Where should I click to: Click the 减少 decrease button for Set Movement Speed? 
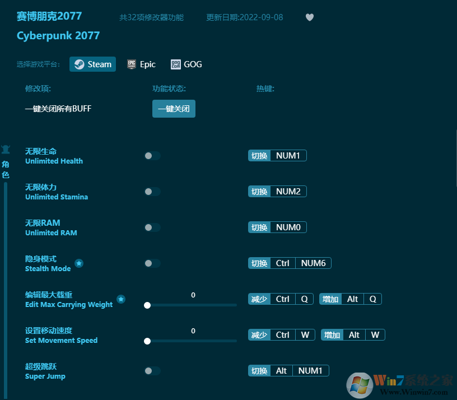click(x=259, y=334)
